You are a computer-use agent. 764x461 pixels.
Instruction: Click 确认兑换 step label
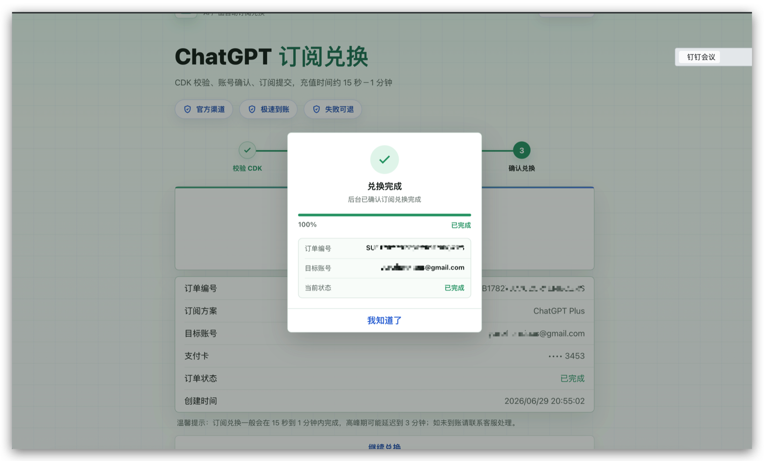pos(521,168)
